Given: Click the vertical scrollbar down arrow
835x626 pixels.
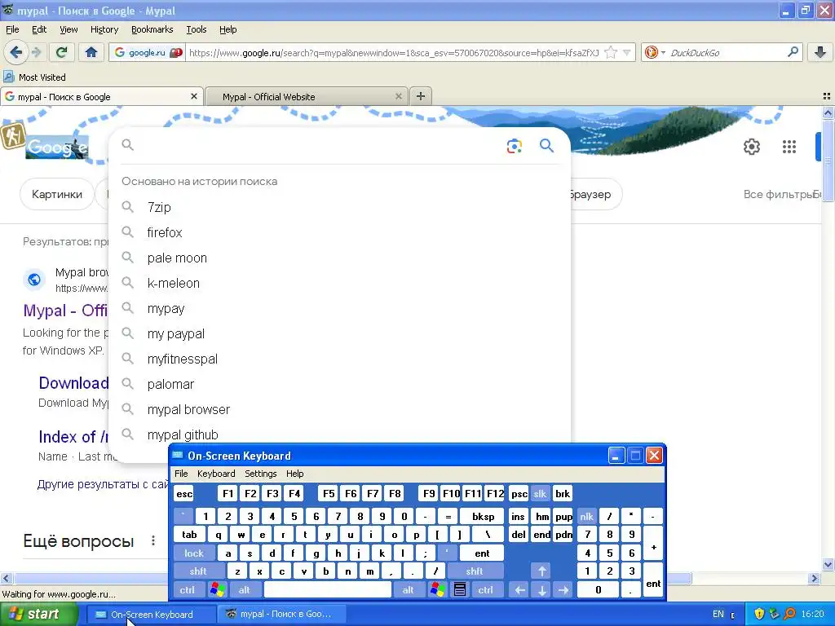Looking at the screenshot, I should (828, 565).
